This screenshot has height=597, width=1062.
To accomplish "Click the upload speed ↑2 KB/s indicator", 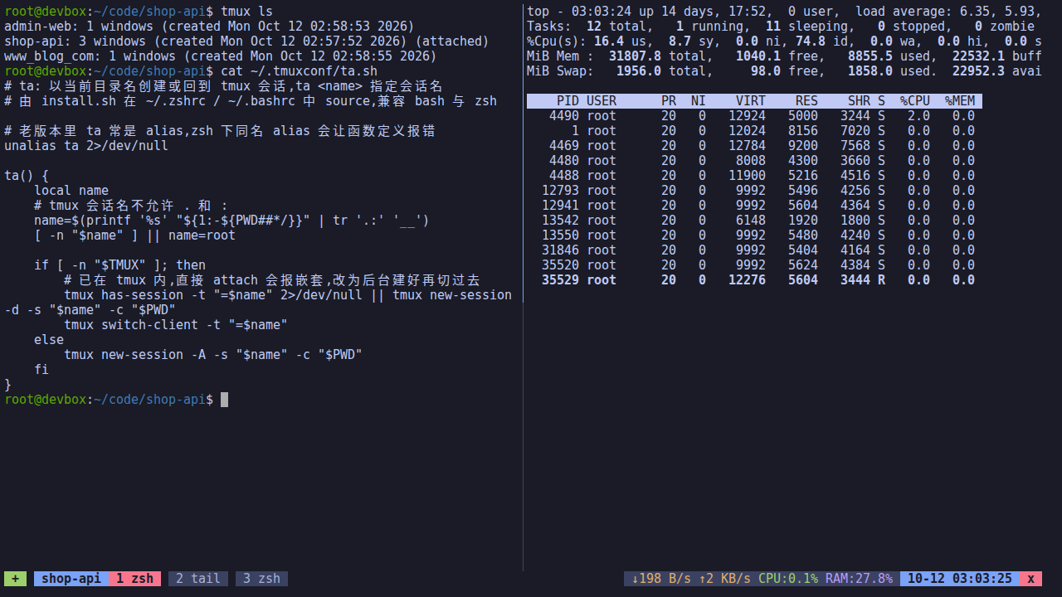I will coord(725,579).
